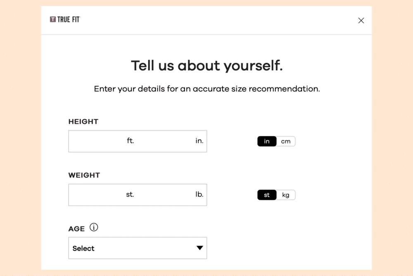The height and width of the screenshot is (276, 413).
Task: Click the WEIGHT field label
Action: tap(84, 175)
